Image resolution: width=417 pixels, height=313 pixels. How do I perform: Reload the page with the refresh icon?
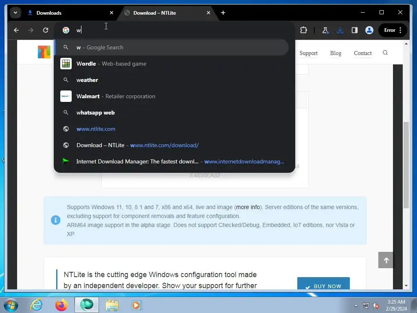[46, 30]
